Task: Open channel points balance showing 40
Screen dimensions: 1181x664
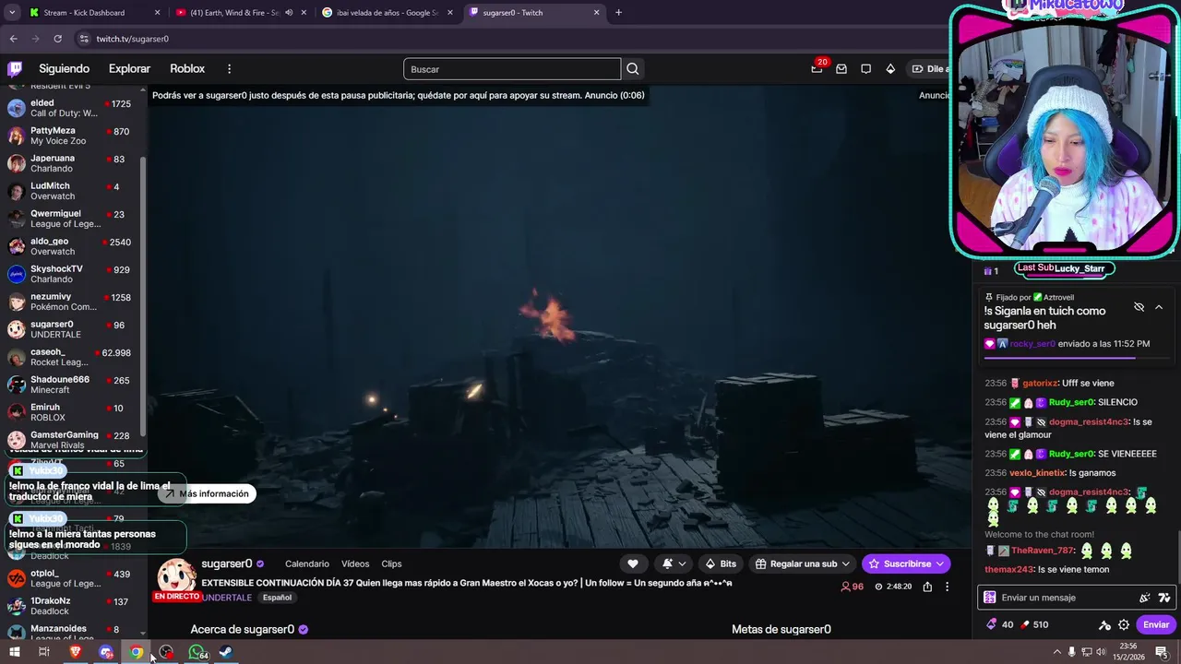Action: [x=1000, y=624]
